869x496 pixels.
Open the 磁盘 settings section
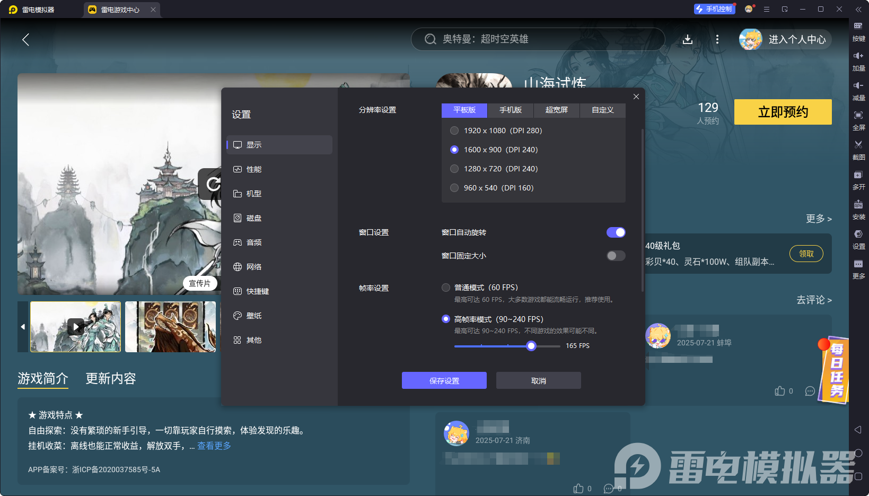[279, 218]
